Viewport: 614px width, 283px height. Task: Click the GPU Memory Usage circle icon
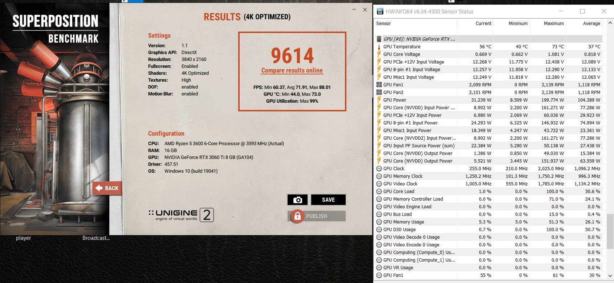click(x=379, y=222)
